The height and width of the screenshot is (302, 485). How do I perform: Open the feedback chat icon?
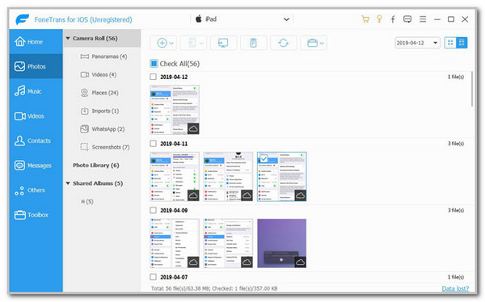407,19
